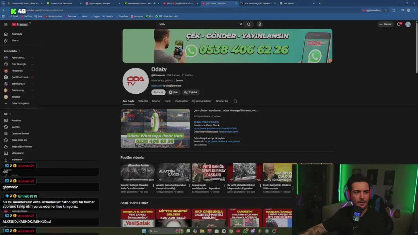Open the Topluluk community button

(x=191, y=92)
